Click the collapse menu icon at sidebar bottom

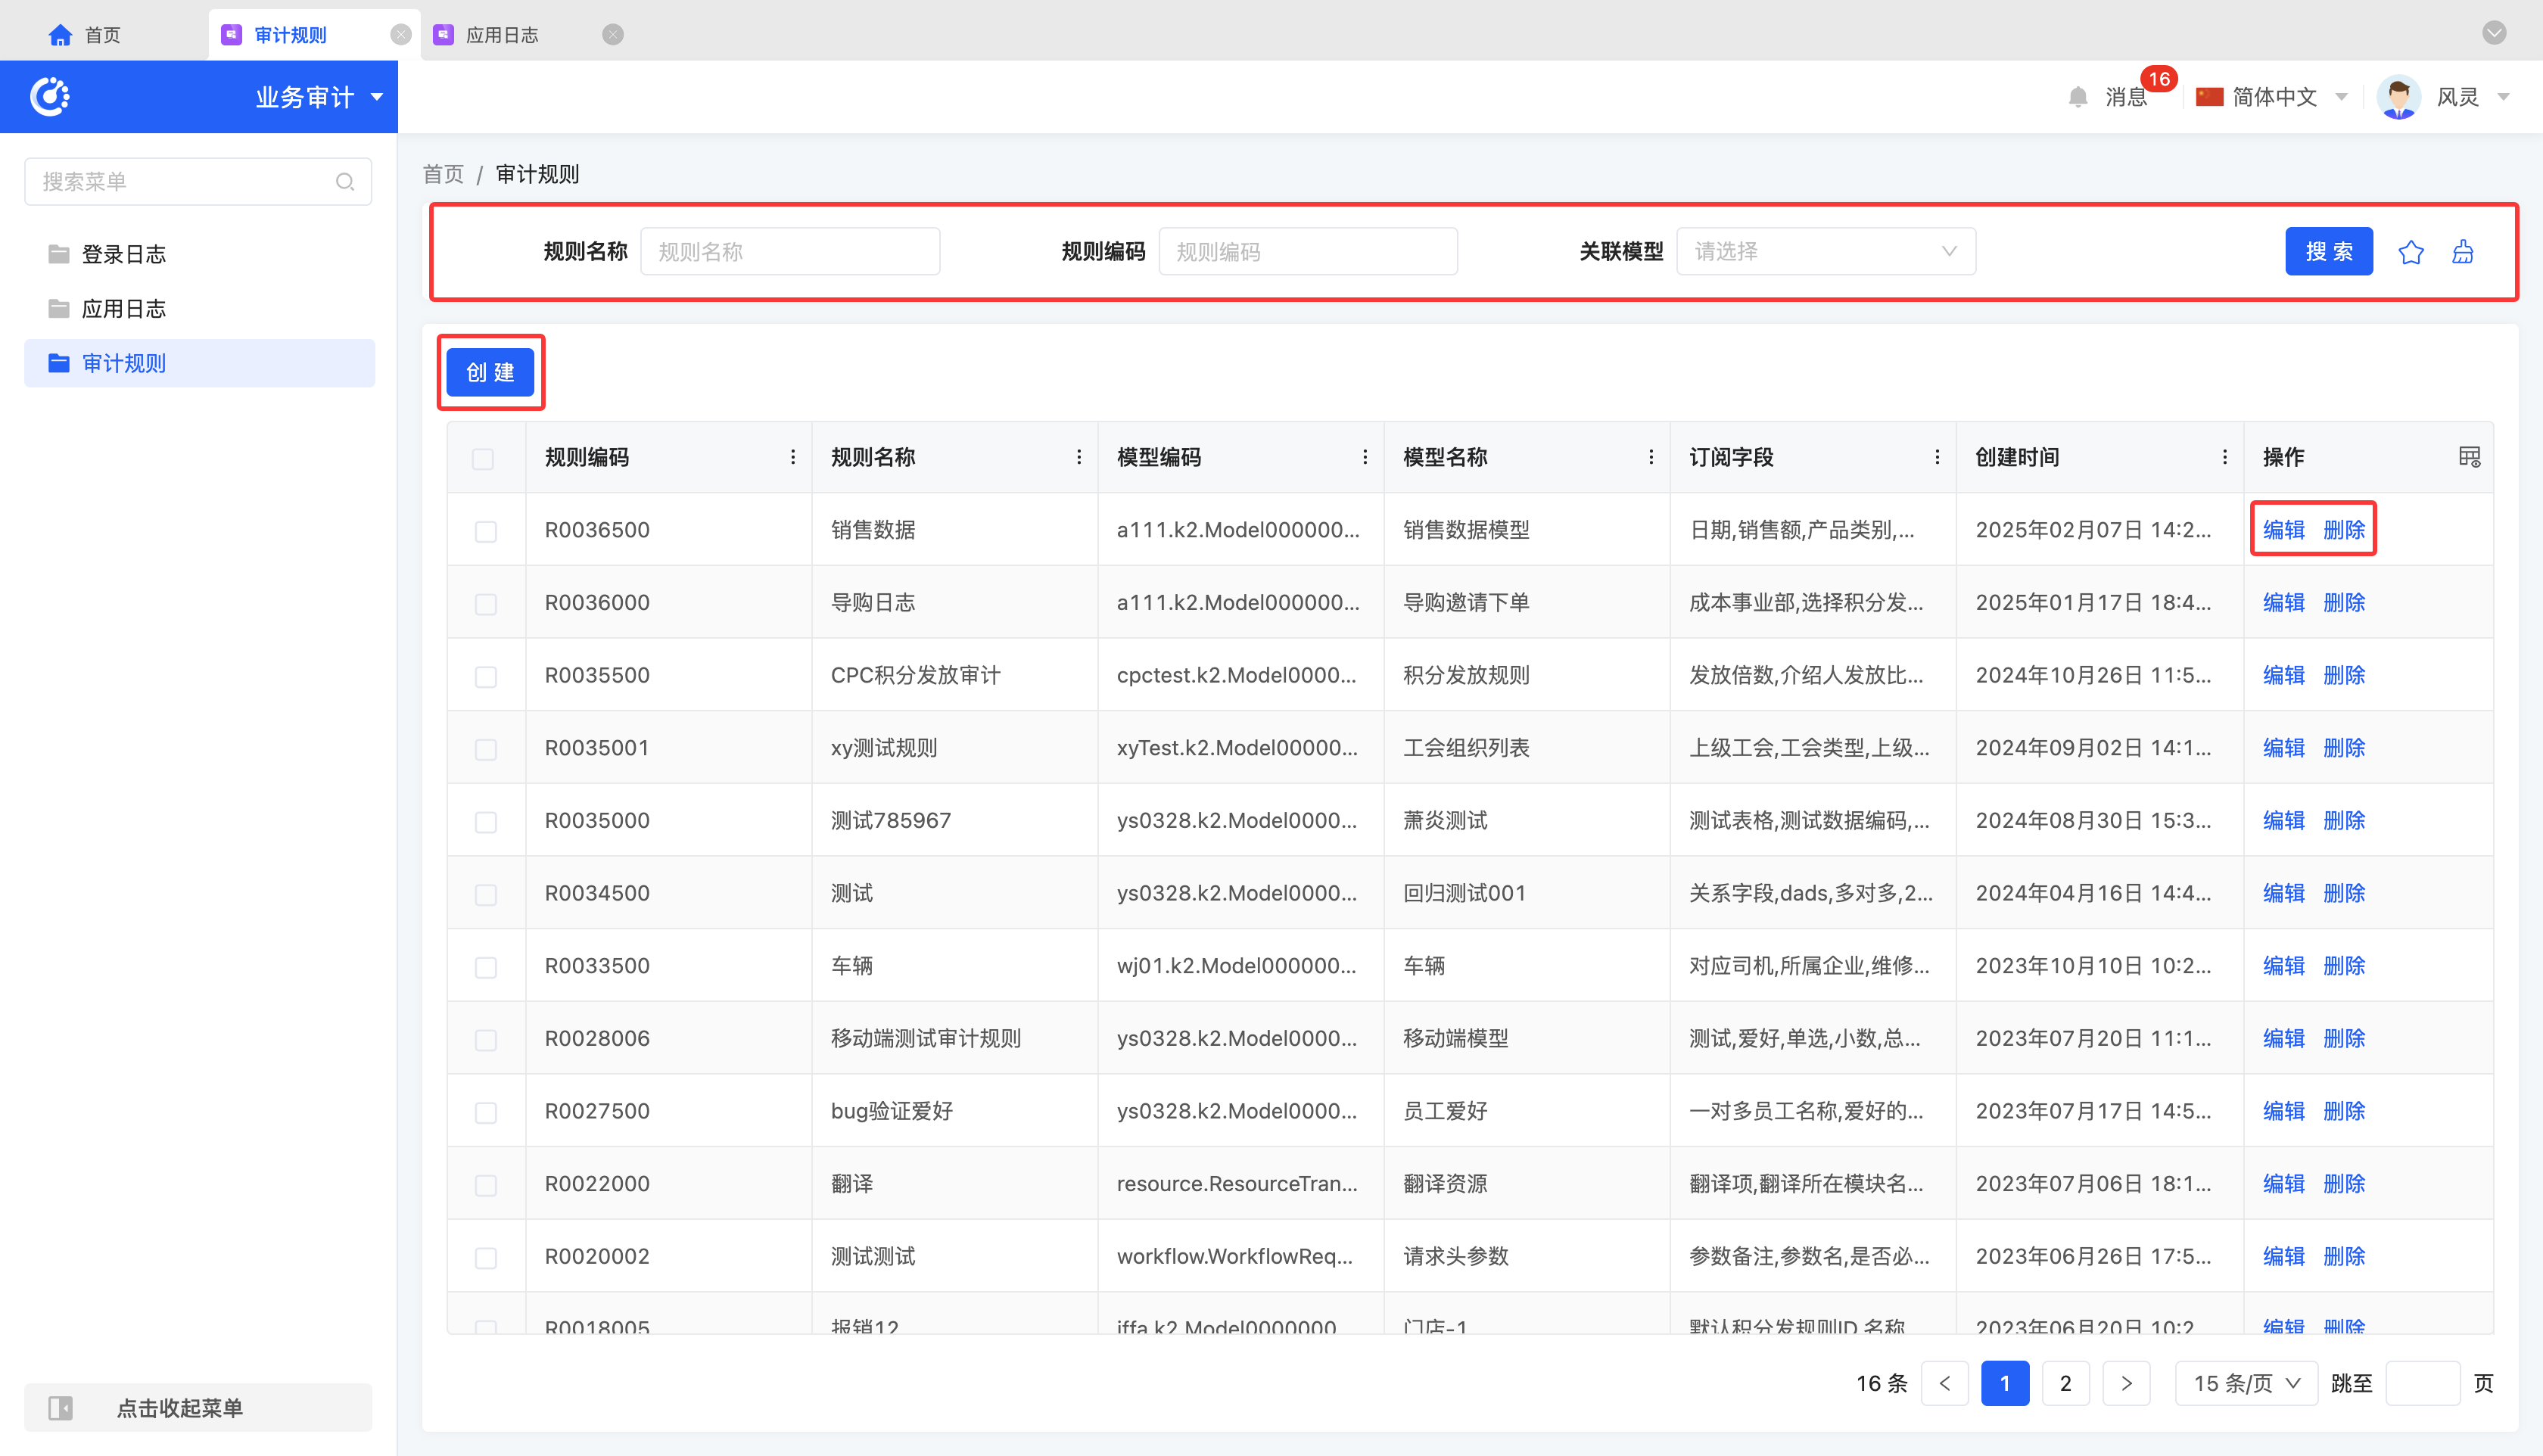pos(61,1408)
